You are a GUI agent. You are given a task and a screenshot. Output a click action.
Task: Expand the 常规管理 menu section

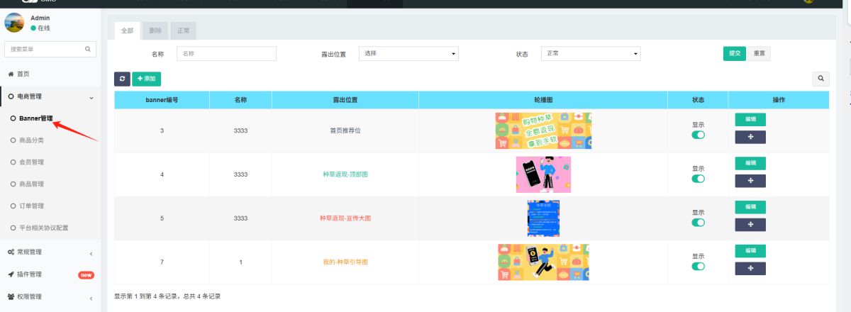point(48,252)
